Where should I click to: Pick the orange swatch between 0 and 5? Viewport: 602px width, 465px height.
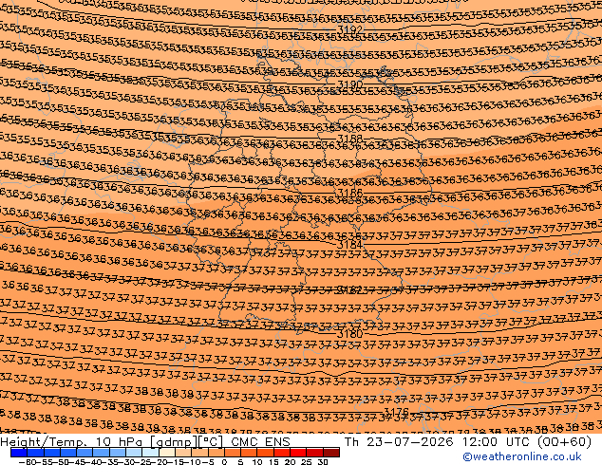(x=233, y=453)
